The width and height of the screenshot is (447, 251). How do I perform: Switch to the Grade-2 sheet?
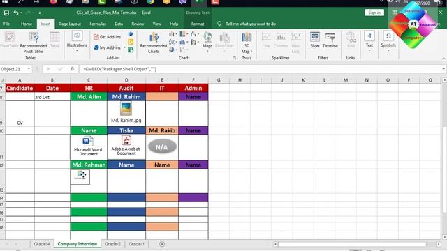coord(112,244)
